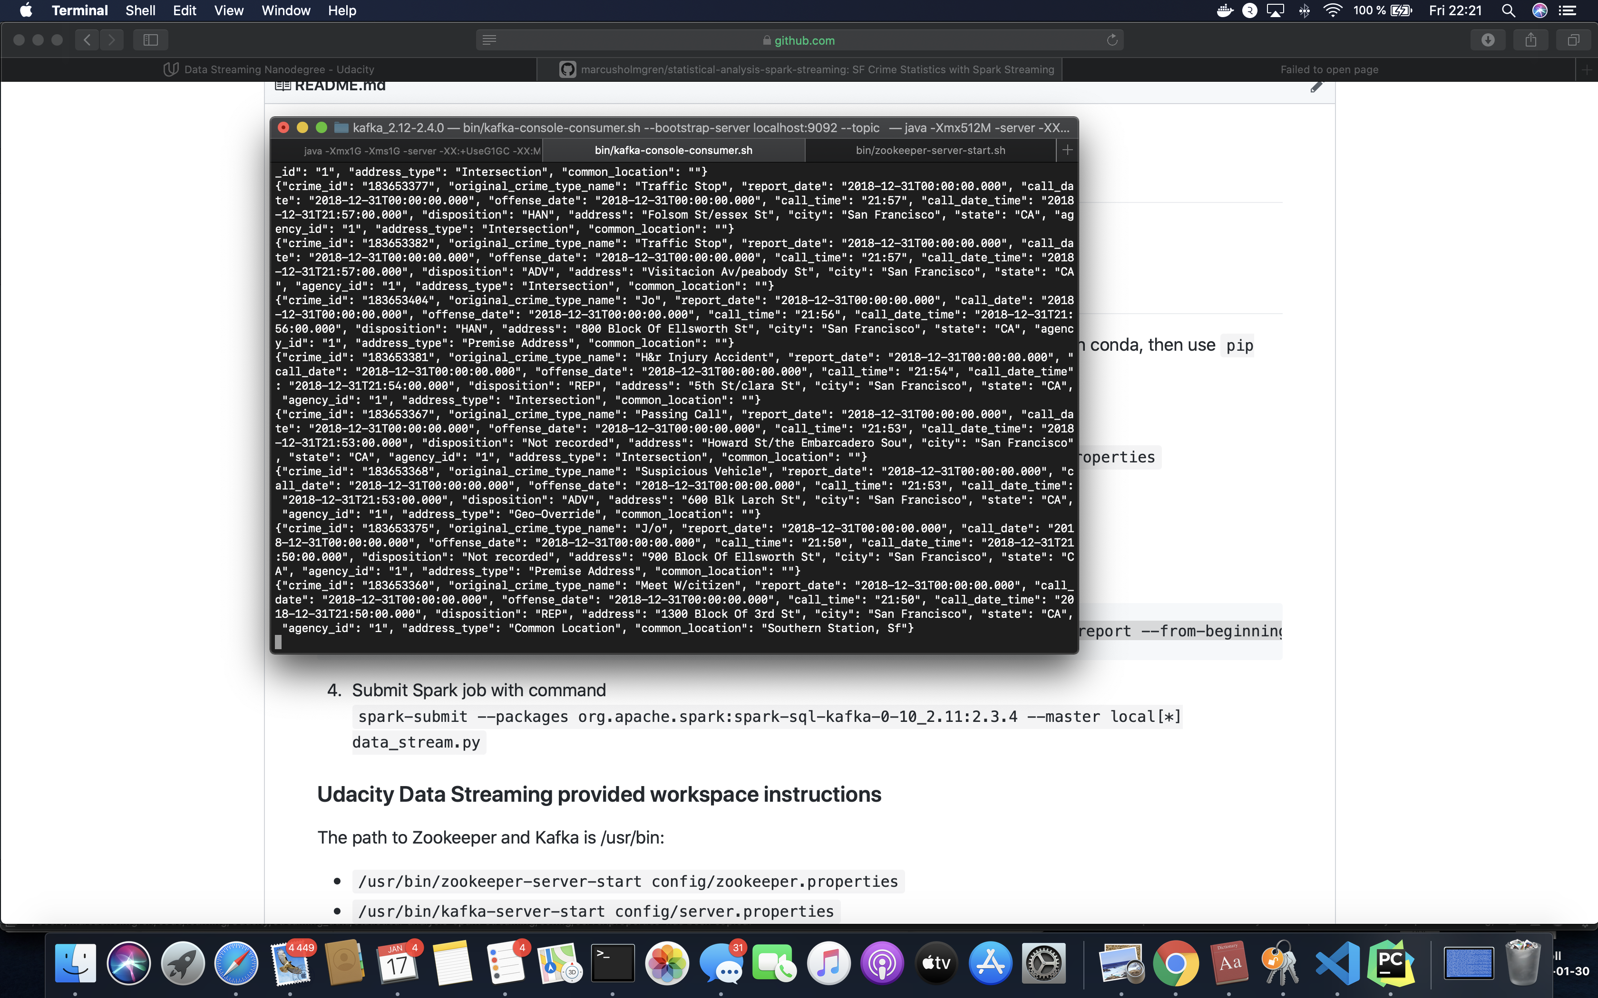Click Safari Reader view icon in address bar
The width and height of the screenshot is (1598, 998).
coord(489,40)
